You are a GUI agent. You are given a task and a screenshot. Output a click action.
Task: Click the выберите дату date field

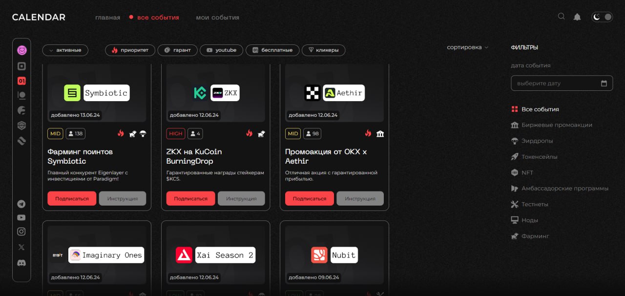562,83
